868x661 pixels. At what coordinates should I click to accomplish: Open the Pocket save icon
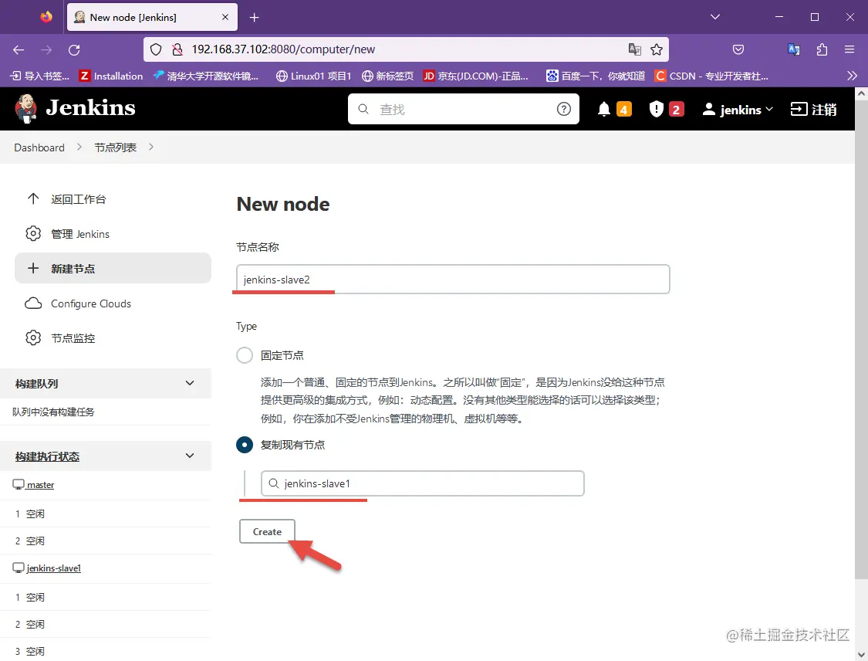pos(738,50)
